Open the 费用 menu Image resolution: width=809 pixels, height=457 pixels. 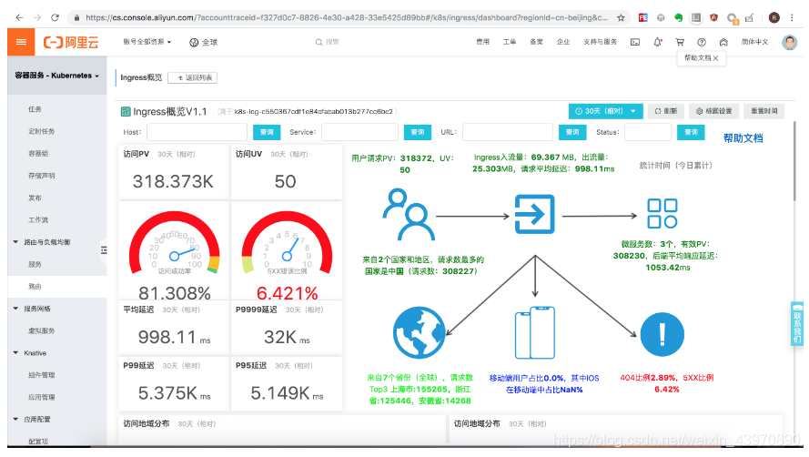[482, 42]
